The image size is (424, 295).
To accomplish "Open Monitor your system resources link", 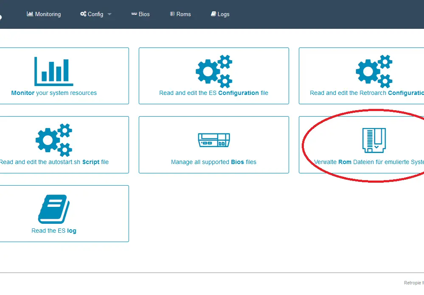I will [x=54, y=93].
